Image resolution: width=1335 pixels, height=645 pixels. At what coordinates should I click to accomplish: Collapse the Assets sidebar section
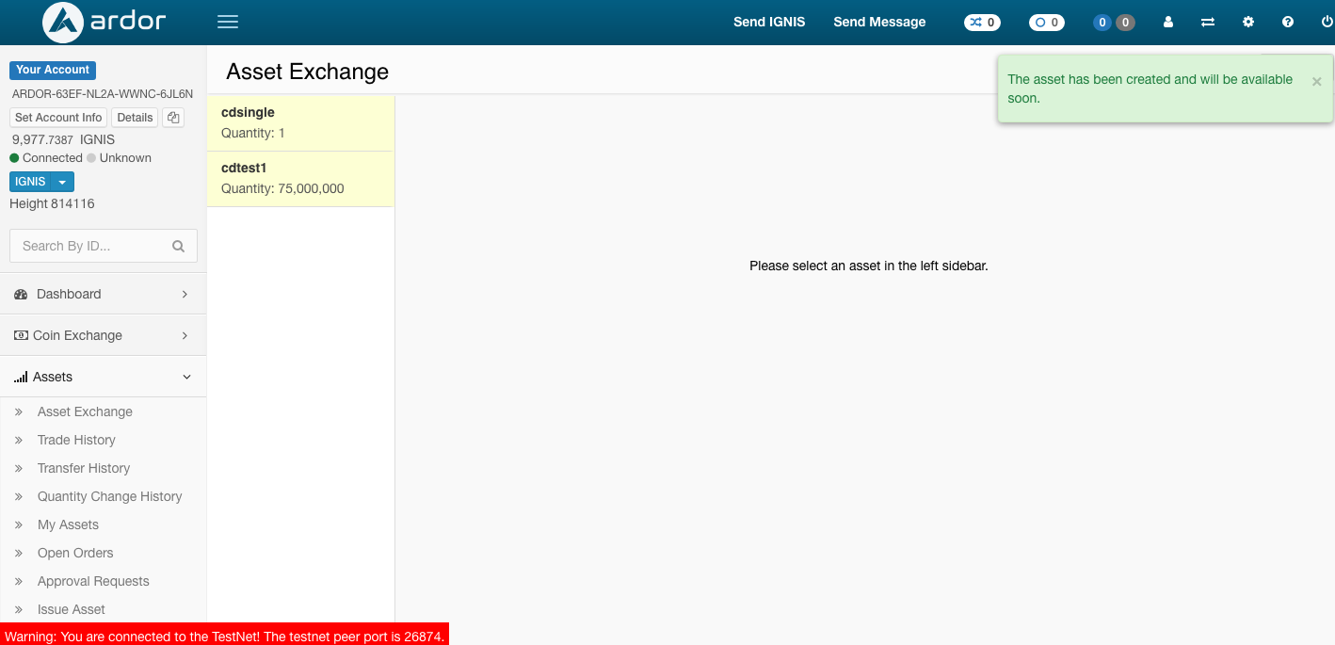tap(104, 377)
